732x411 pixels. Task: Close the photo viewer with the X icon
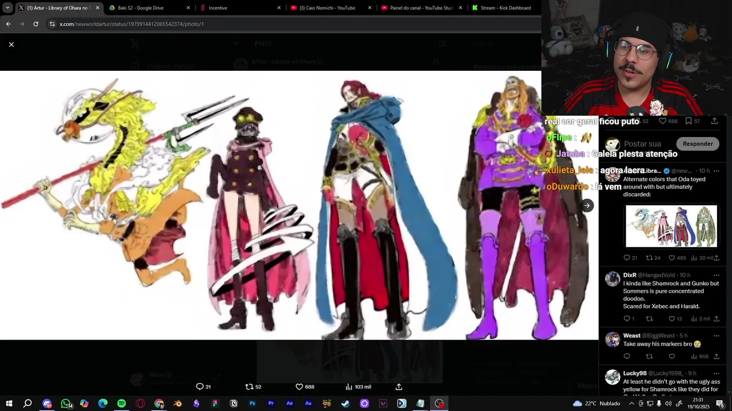click(x=11, y=45)
